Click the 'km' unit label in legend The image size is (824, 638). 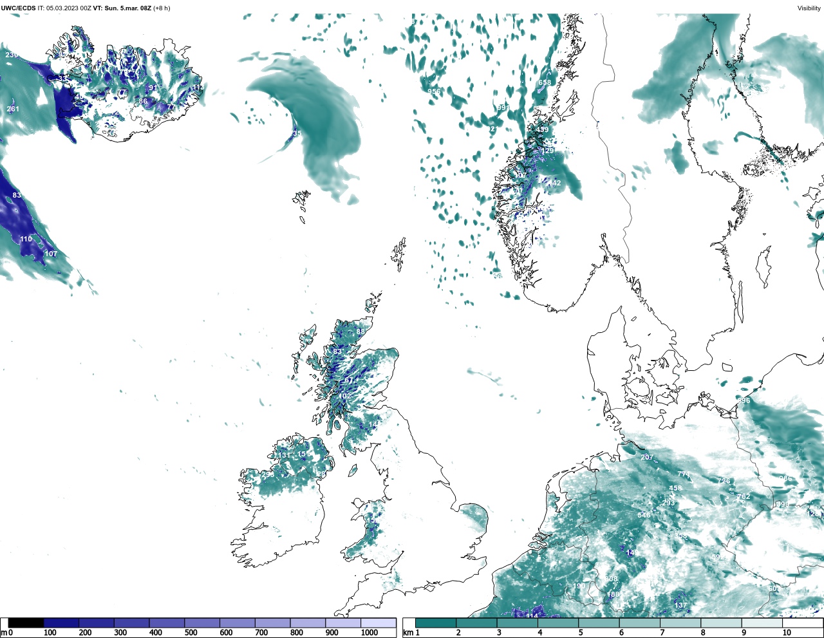click(407, 633)
